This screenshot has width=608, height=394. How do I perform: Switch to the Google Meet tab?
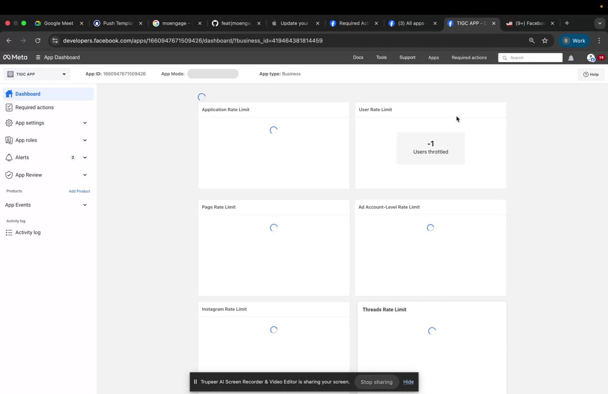pyautogui.click(x=59, y=23)
